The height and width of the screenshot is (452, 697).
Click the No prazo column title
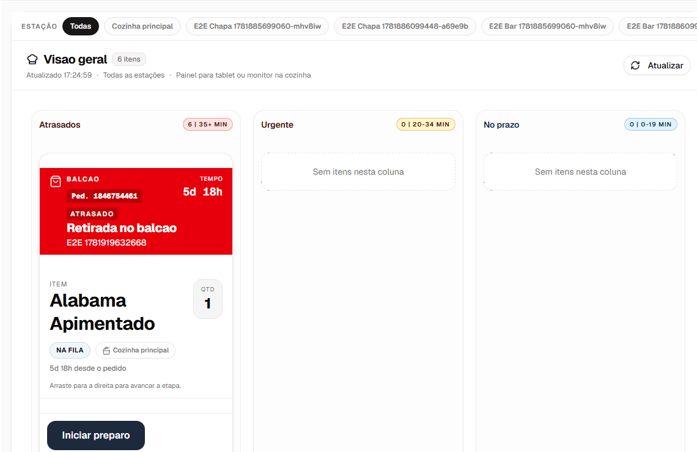click(x=501, y=125)
